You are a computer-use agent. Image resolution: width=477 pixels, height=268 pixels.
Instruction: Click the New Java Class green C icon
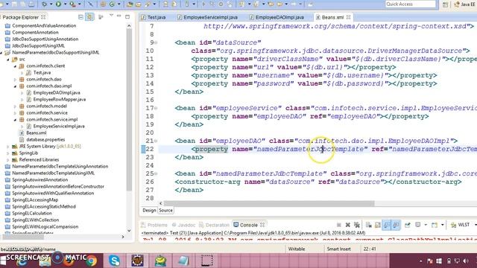[112, 4]
